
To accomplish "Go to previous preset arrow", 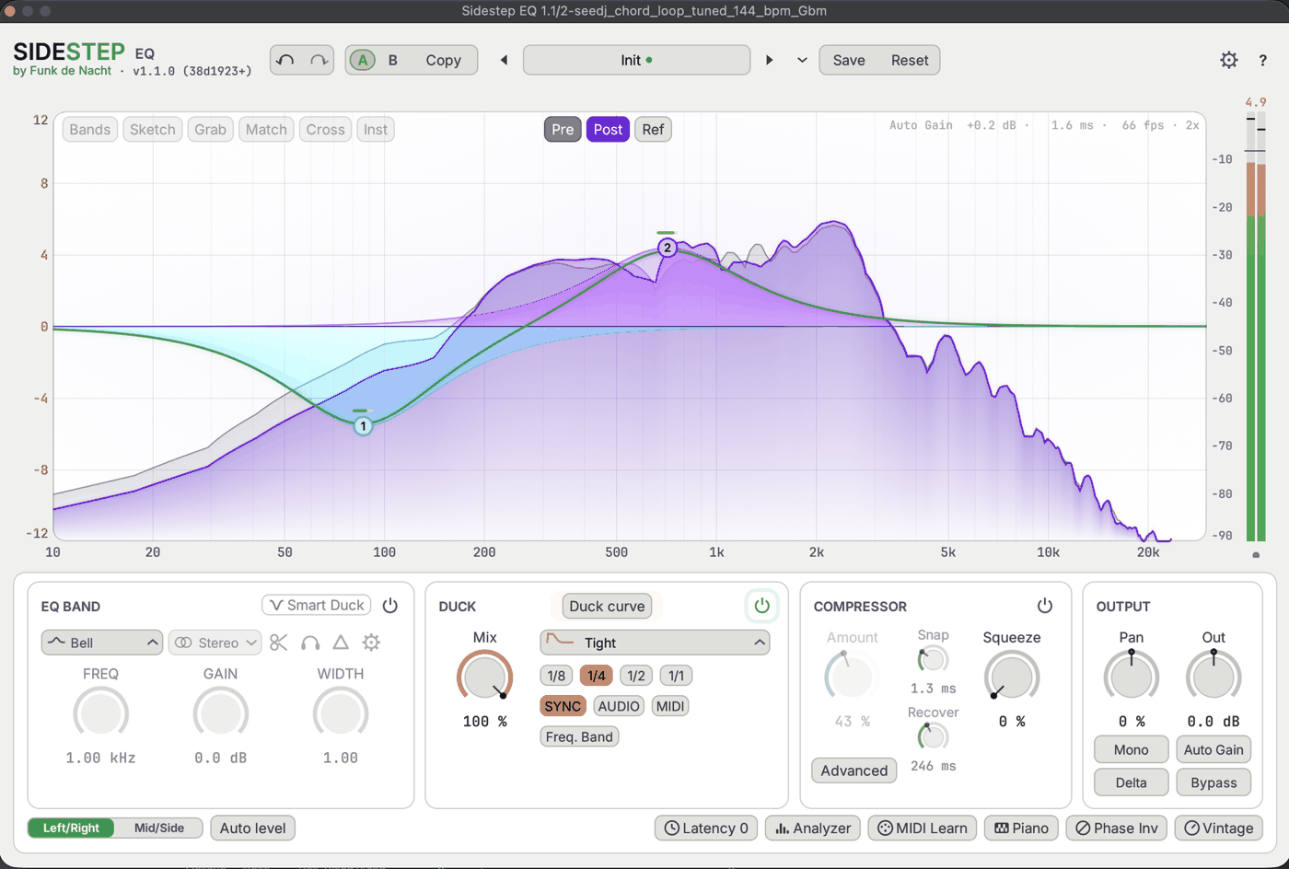I will (x=504, y=60).
